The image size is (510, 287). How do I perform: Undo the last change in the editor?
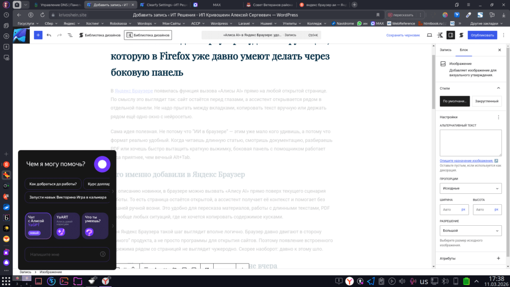point(48,35)
